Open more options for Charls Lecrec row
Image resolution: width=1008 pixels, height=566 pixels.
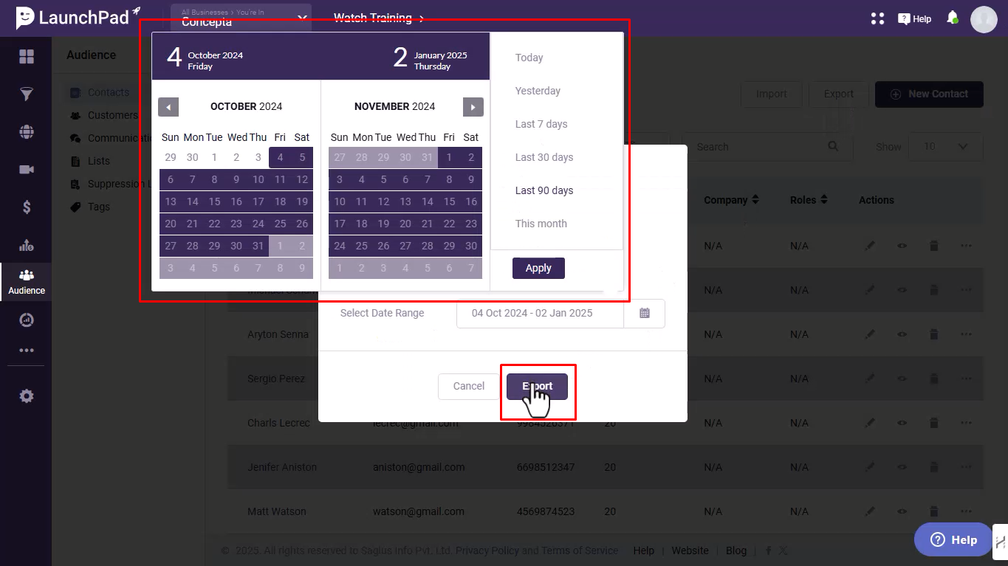click(966, 423)
